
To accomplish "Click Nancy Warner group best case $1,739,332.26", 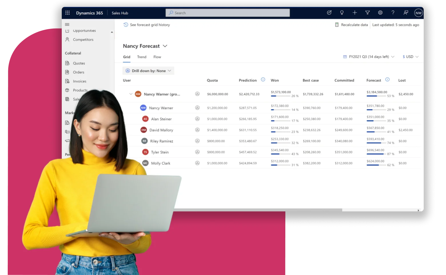I will pyautogui.click(x=313, y=94).
